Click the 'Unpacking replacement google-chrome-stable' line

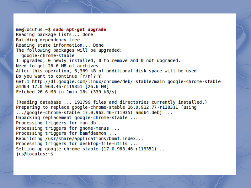pyautogui.click(x=77, y=118)
